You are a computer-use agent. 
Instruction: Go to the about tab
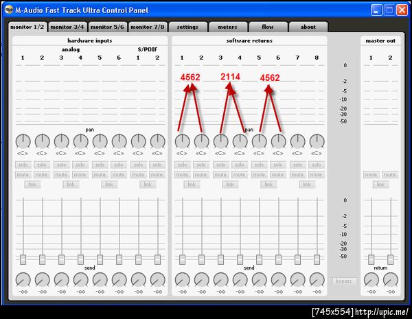coord(308,27)
